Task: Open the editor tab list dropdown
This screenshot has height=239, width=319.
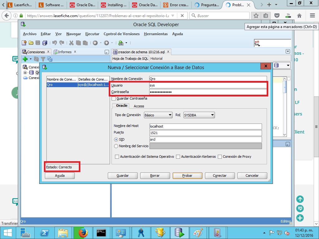Action: pyautogui.click(x=288, y=51)
